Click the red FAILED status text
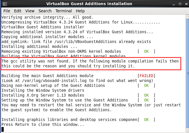This screenshot has width=189, height=133. [146, 76]
